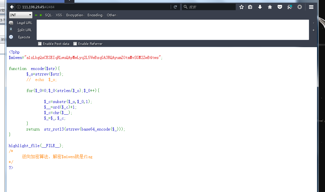Click the Execute play icon

pos(11,37)
